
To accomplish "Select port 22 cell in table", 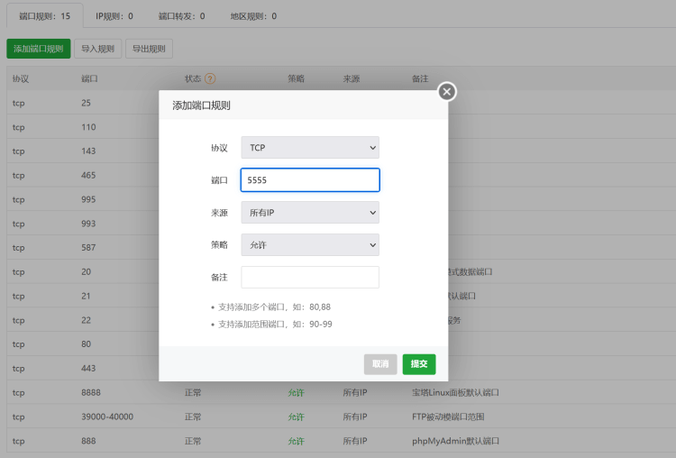I will pos(87,320).
